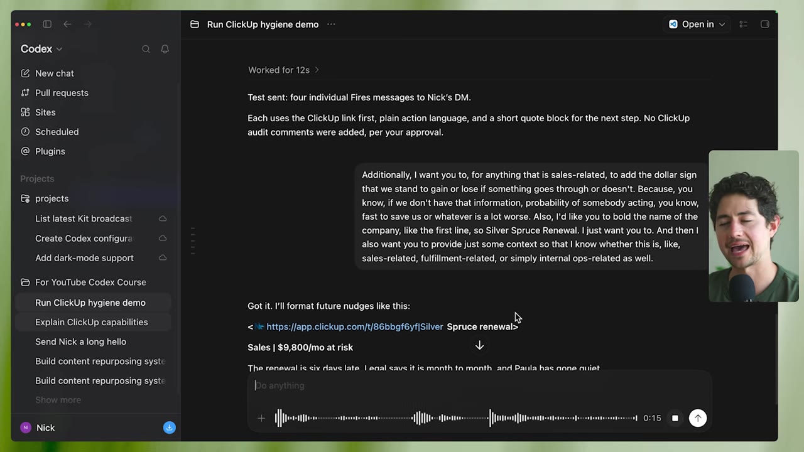Viewport: 804px width, 452px height.
Task: Expand the Codex workspace dropdown
Action: coord(41,49)
